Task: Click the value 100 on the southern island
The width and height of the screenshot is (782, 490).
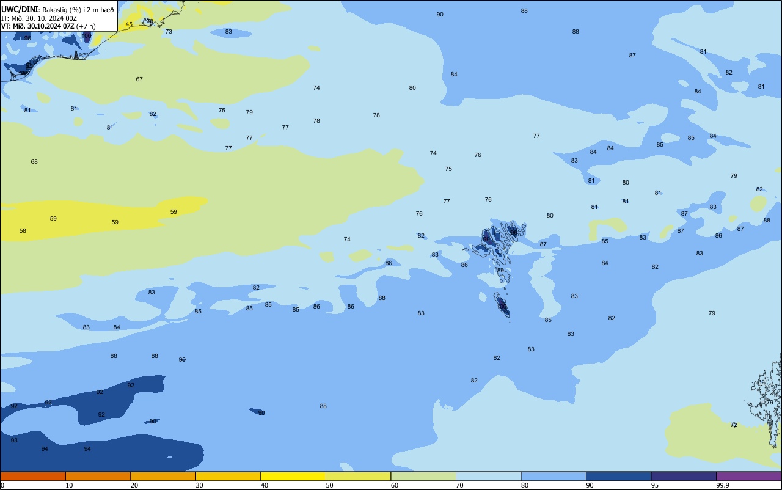Action: pyautogui.click(x=502, y=307)
